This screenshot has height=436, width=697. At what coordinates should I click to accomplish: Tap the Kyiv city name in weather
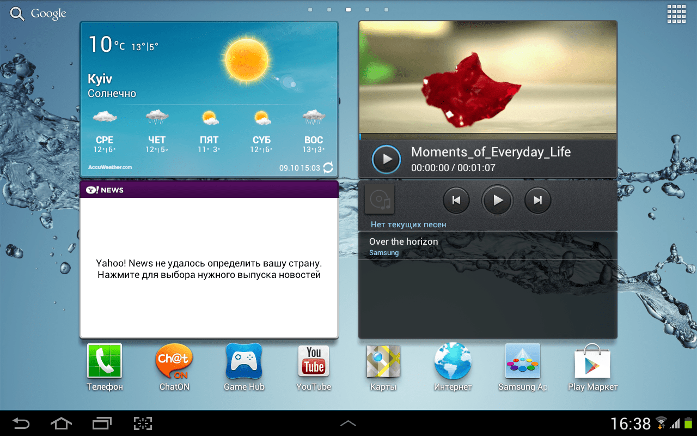point(100,79)
